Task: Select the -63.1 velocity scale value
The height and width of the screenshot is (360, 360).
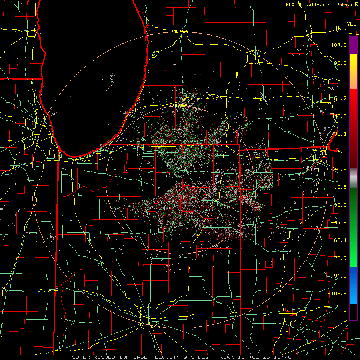Action: pyautogui.click(x=339, y=240)
